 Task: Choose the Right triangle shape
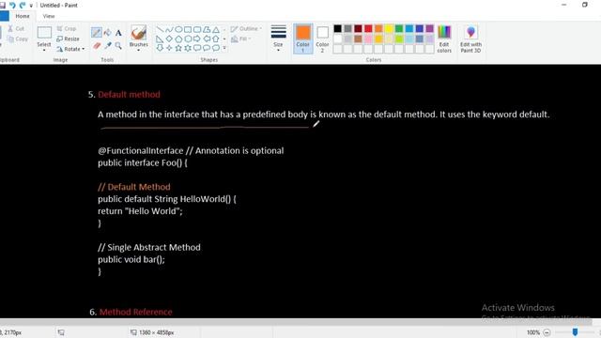pos(161,38)
